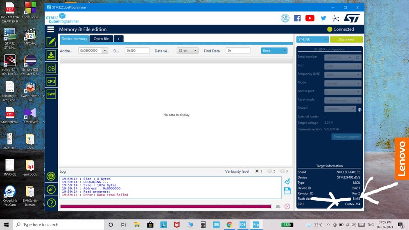The width and height of the screenshot is (409, 230).
Task: Click the Disconnect button
Action: 346,39
